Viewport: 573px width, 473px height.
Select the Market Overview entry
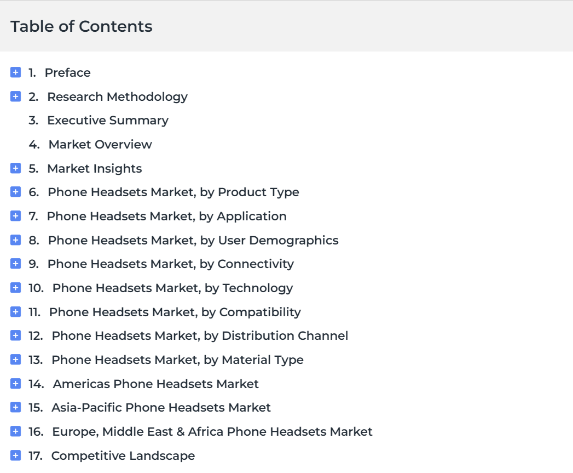coord(100,145)
